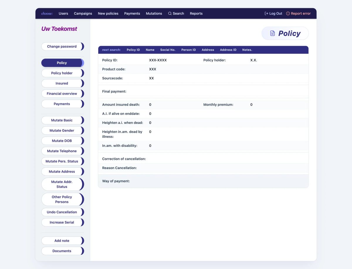The image size is (352, 269).
Task: Click the Correction of cancellation label
Action: pos(124,159)
